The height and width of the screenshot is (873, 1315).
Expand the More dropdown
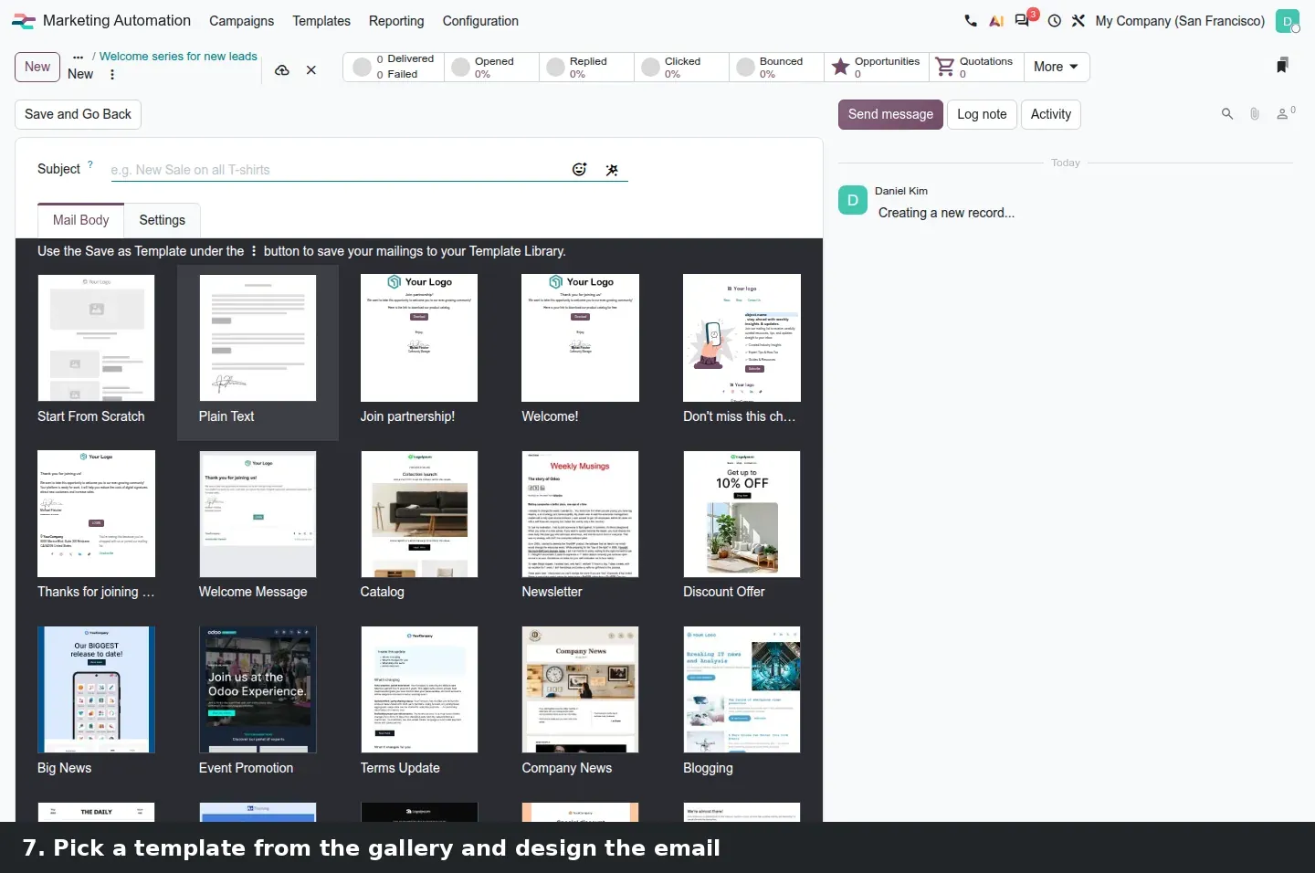pos(1057,67)
